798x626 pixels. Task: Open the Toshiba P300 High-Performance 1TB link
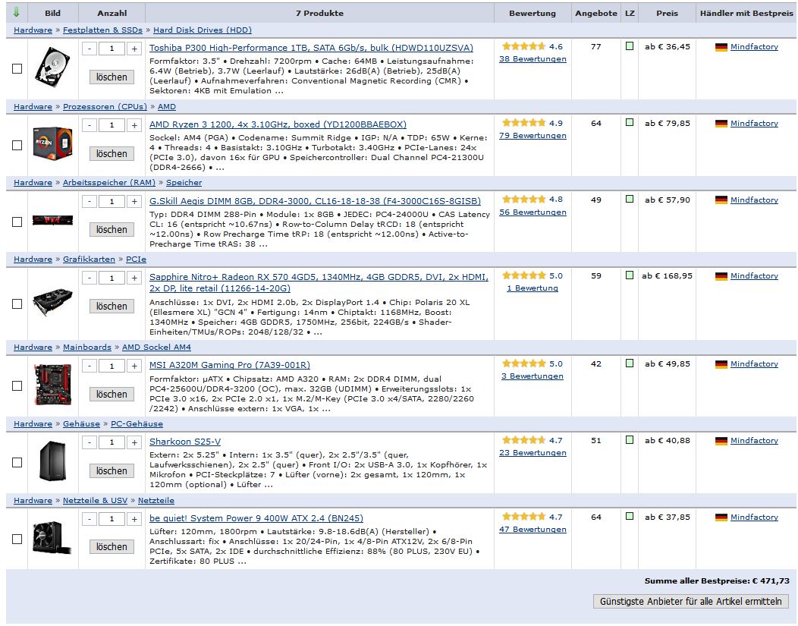[x=311, y=48]
